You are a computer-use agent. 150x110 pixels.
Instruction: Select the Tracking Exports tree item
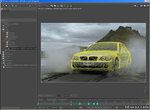7,61
